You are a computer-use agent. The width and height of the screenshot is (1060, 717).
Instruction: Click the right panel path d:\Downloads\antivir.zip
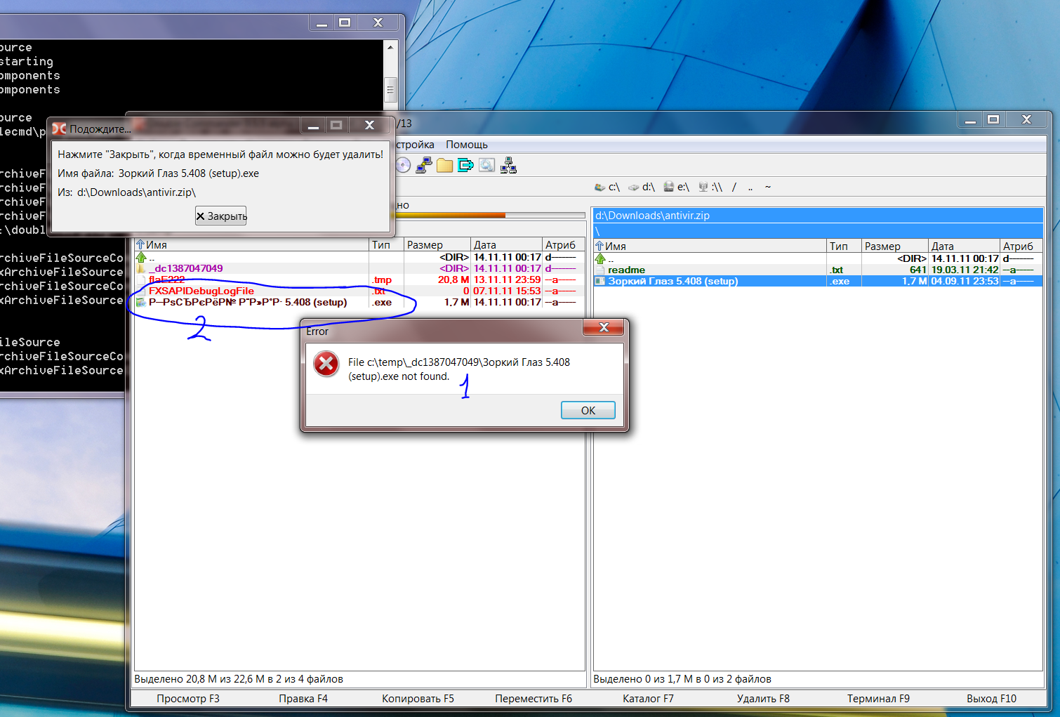[652, 216]
